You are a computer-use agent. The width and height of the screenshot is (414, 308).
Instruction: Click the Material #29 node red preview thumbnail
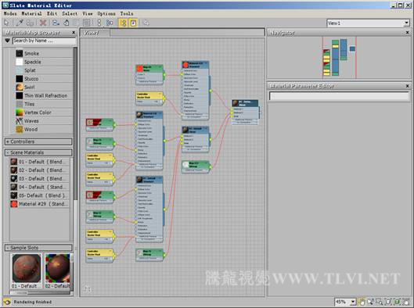[x=185, y=65]
